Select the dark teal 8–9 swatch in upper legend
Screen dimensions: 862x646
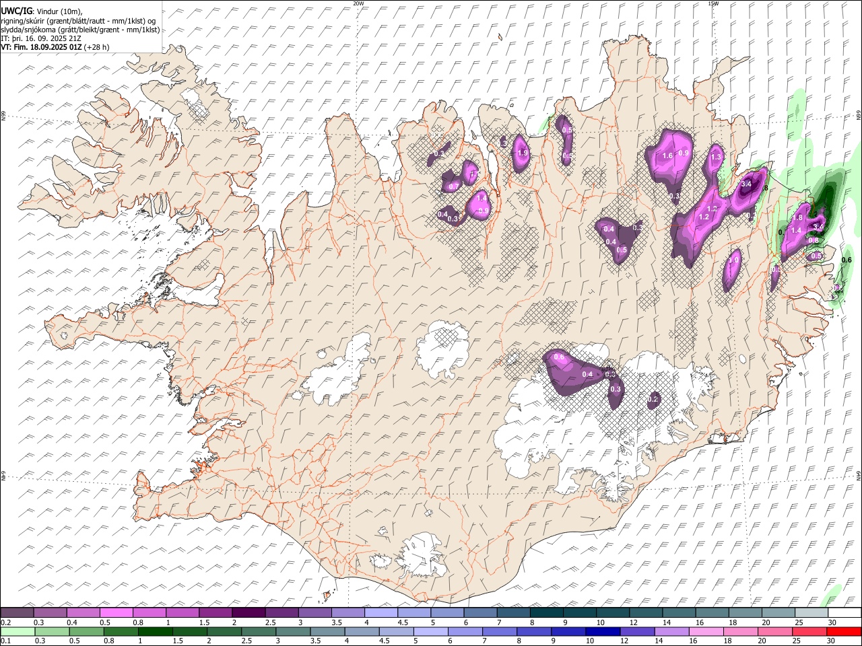click(x=546, y=613)
